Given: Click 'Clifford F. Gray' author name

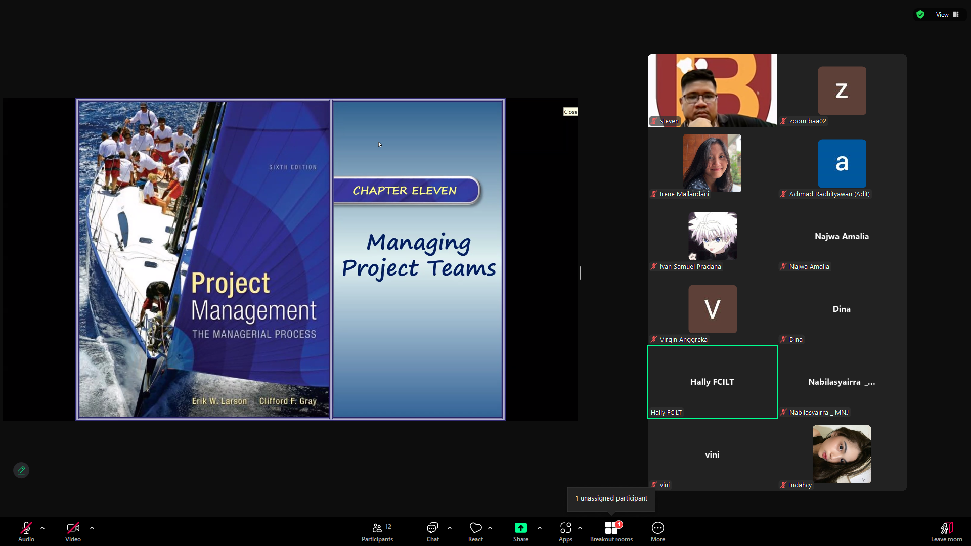Looking at the screenshot, I should [x=288, y=401].
